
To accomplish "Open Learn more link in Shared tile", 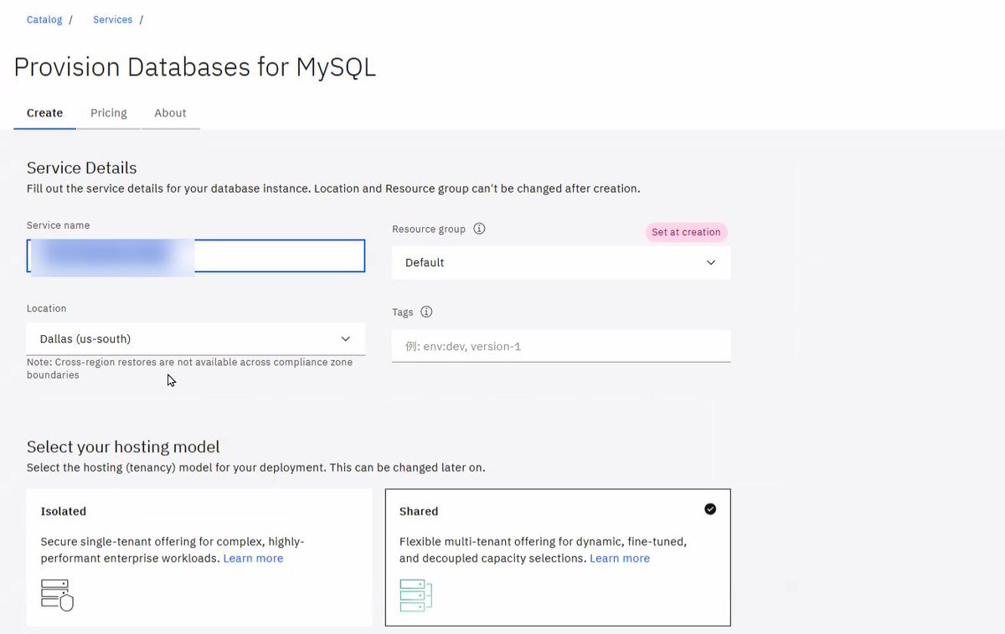I will point(620,558).
